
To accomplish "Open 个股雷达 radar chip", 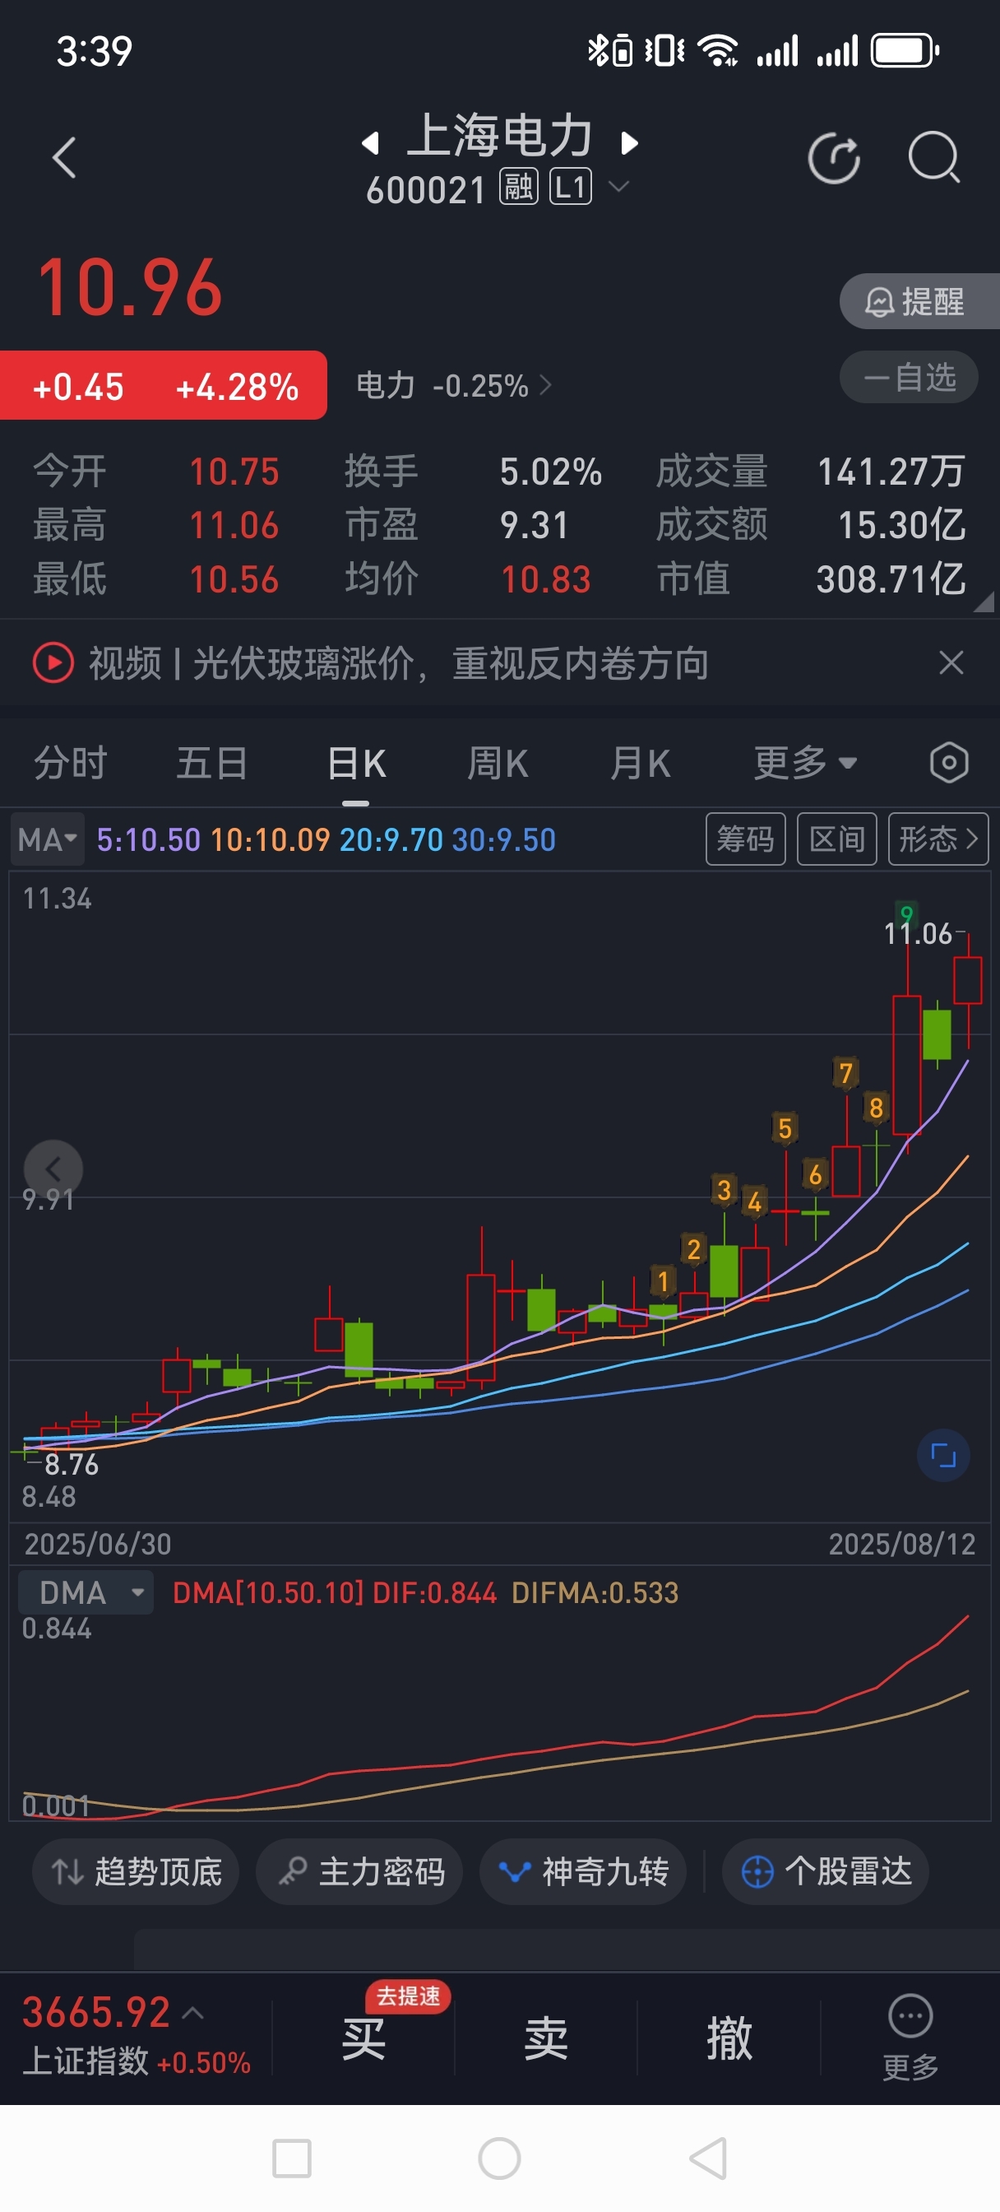I will (825, 1872).
